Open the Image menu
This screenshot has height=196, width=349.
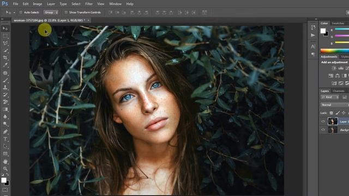pyautogui.click(x=38, y=4)
